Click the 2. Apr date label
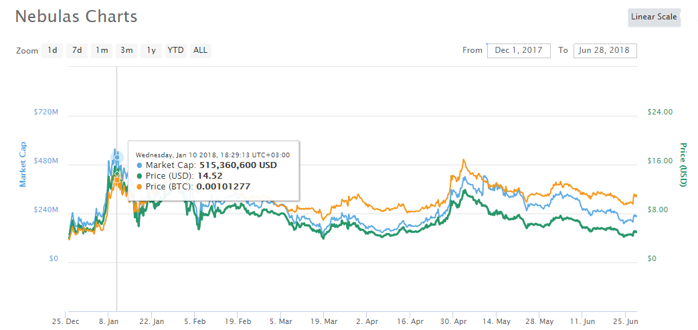698x330 pixels. [366, 321]
